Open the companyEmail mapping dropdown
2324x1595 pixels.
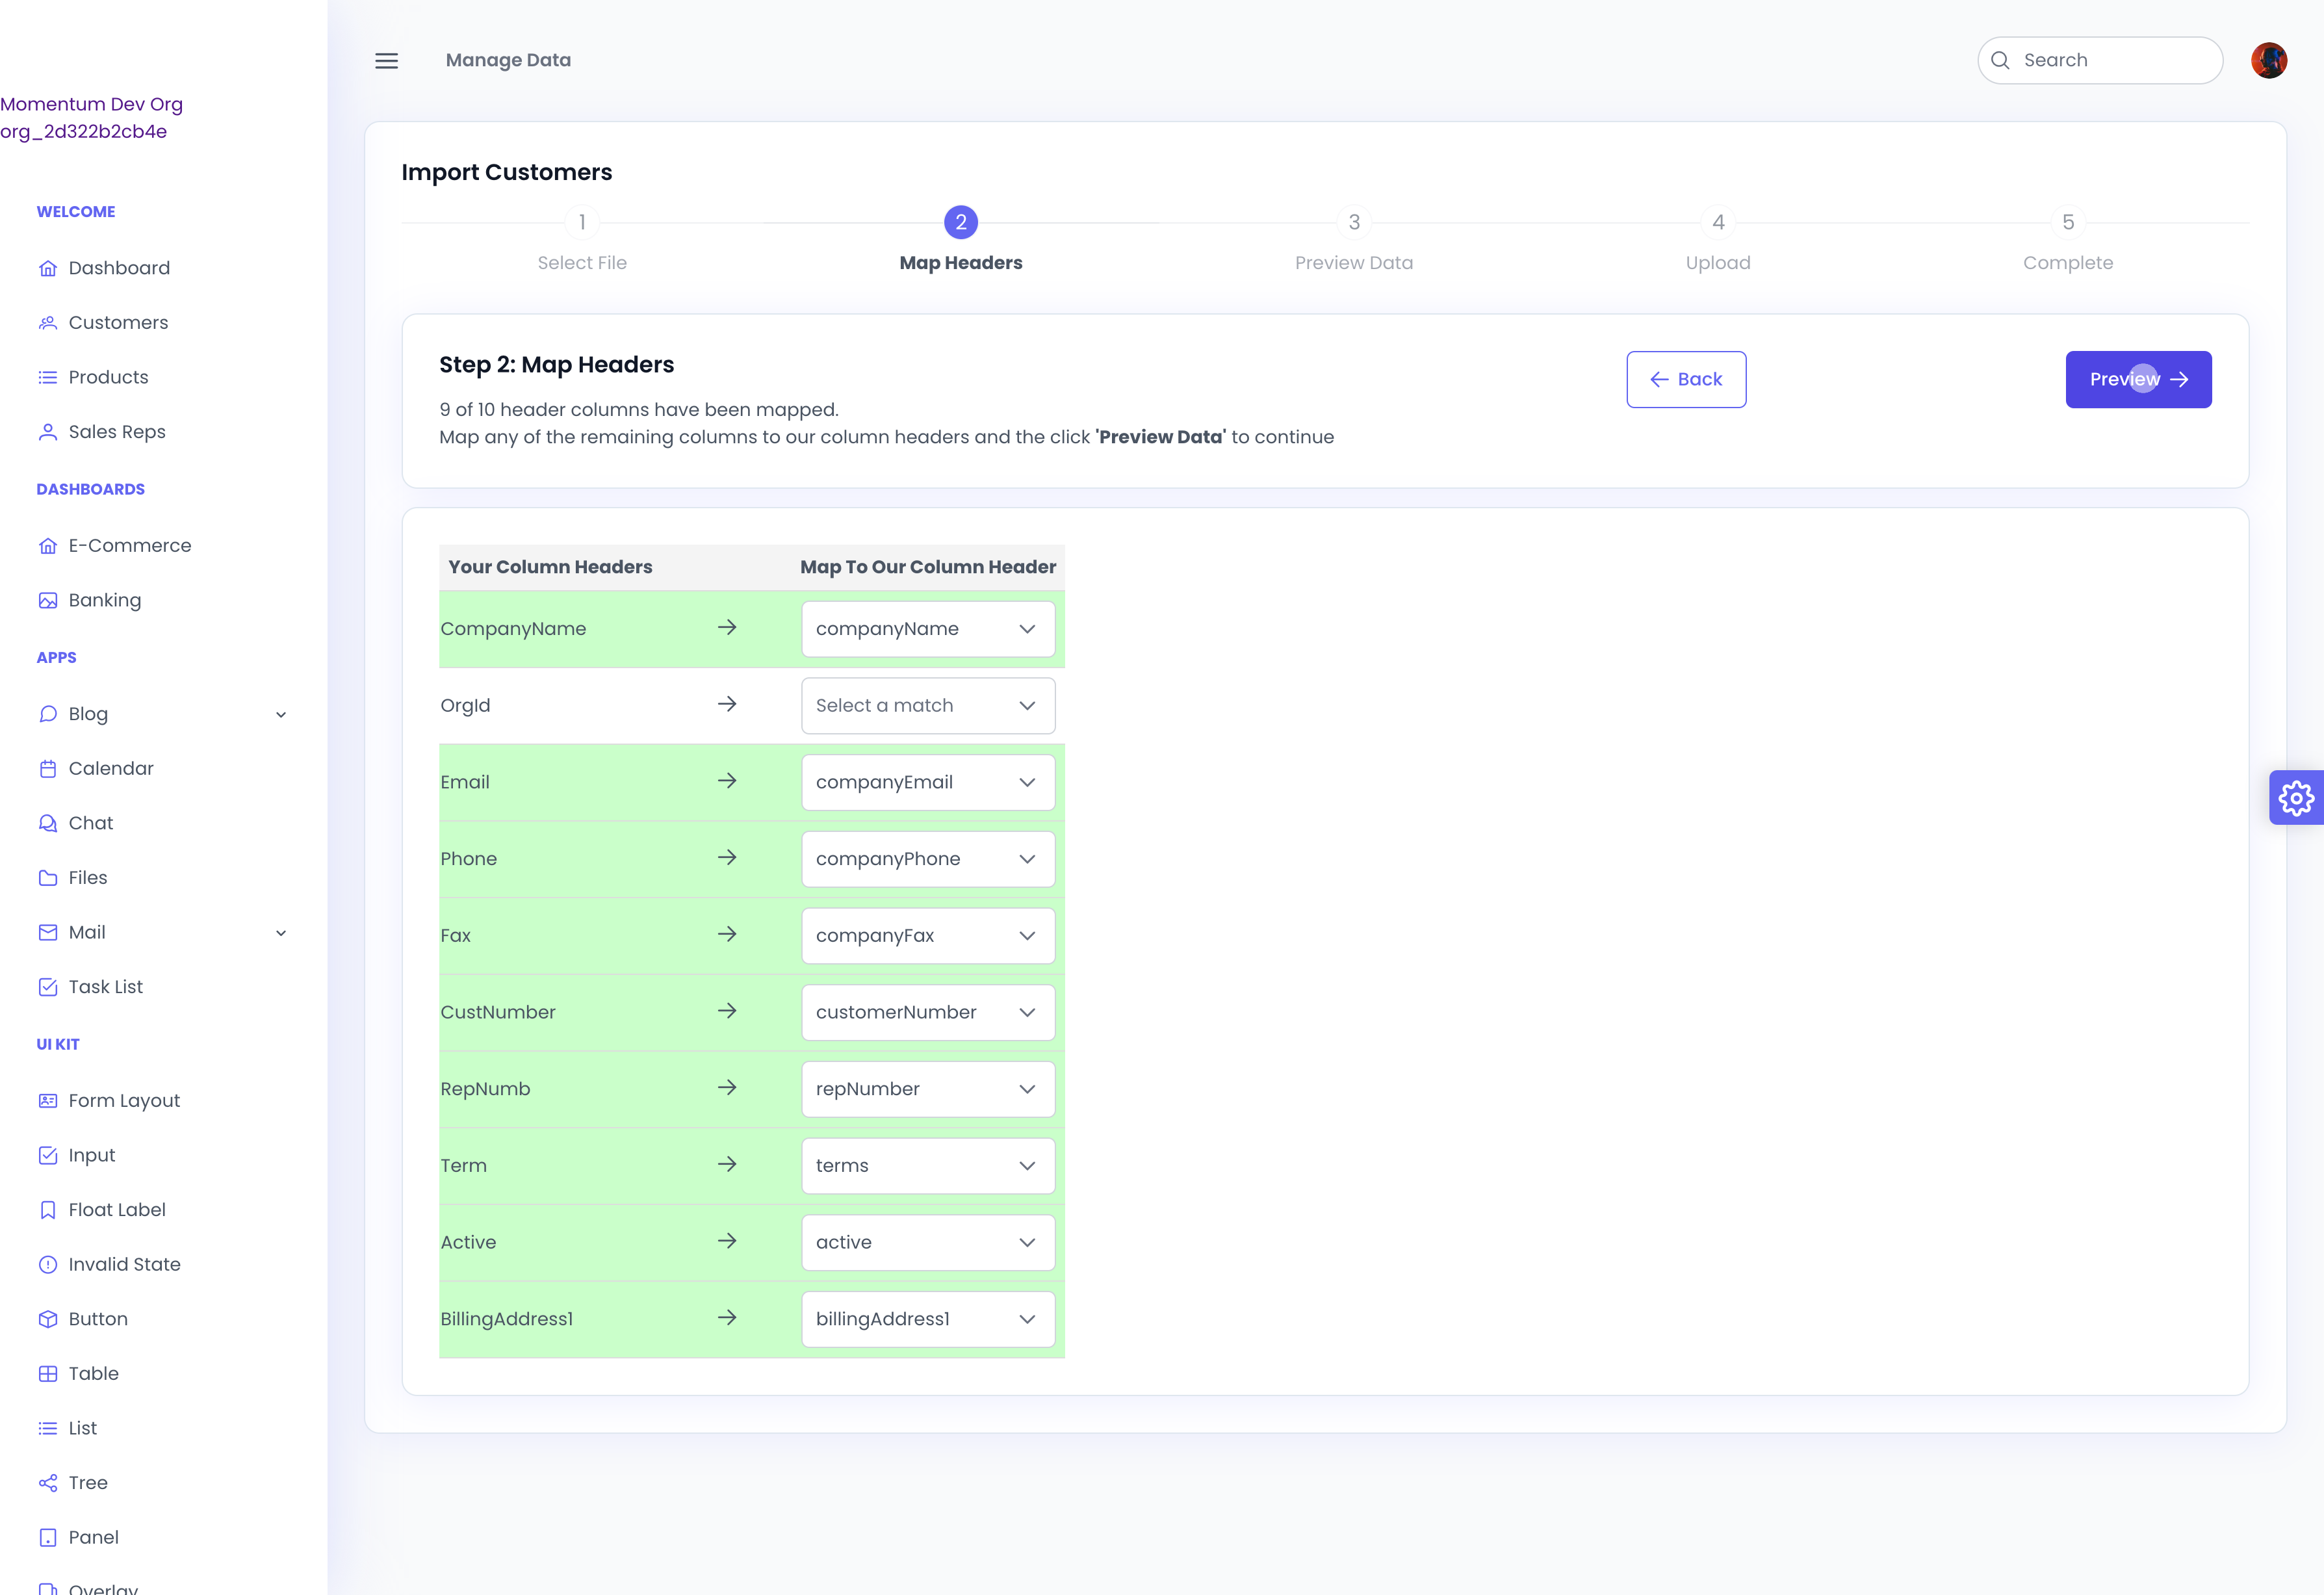tap(928, 782)
